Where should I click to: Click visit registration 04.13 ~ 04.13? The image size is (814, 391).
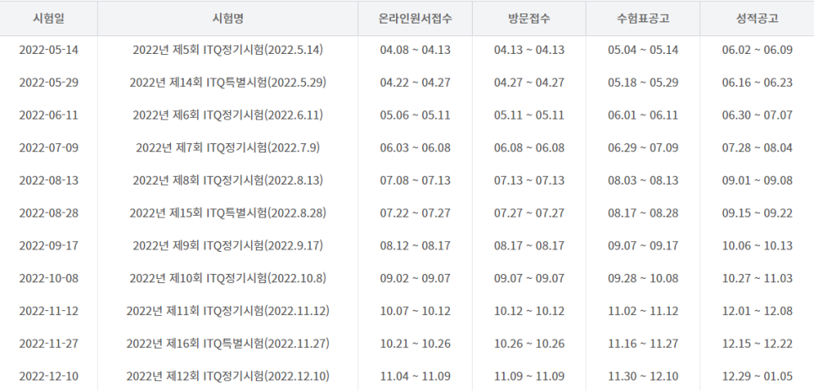click(529, 50)
